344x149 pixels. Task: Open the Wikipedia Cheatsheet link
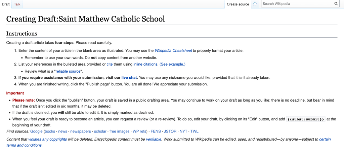(173, 50)
